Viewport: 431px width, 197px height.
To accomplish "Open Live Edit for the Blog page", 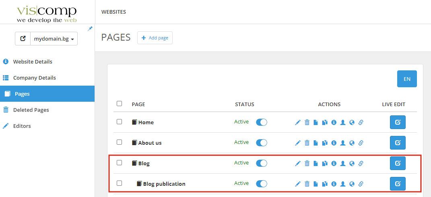I will (398, 163).
